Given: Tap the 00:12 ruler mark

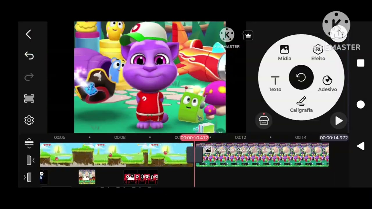Looking at the screenshot, I should tap(240, 137).
